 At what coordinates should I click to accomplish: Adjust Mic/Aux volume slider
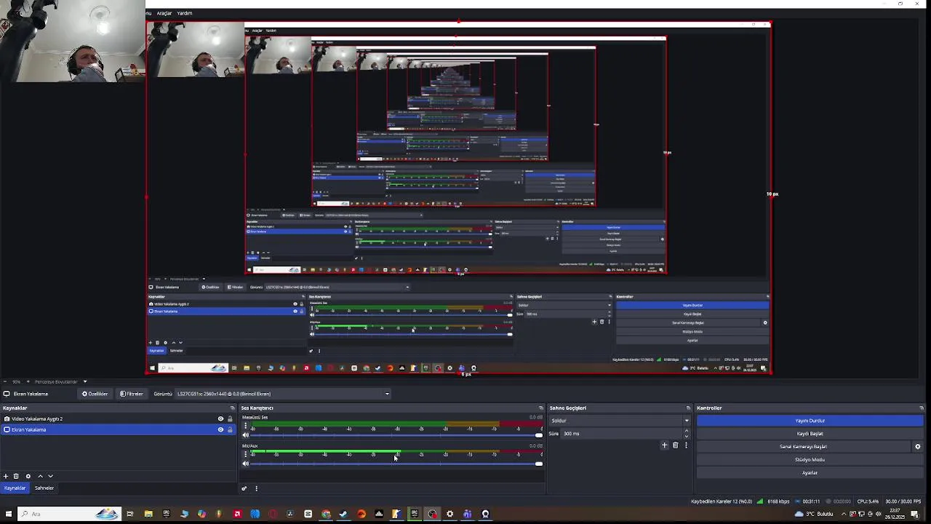(396, 464)
